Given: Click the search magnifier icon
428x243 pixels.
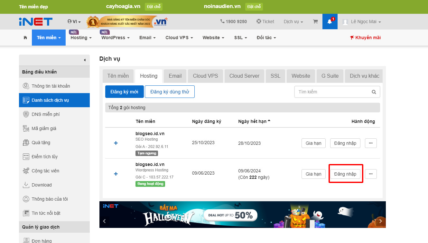Looking at the screenshot, I should [374, 92].
